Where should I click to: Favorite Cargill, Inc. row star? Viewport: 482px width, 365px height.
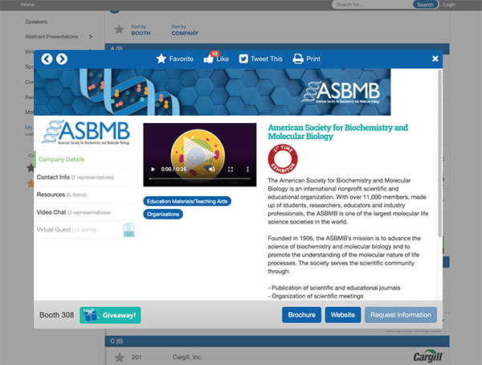click(x=119, y=357)
